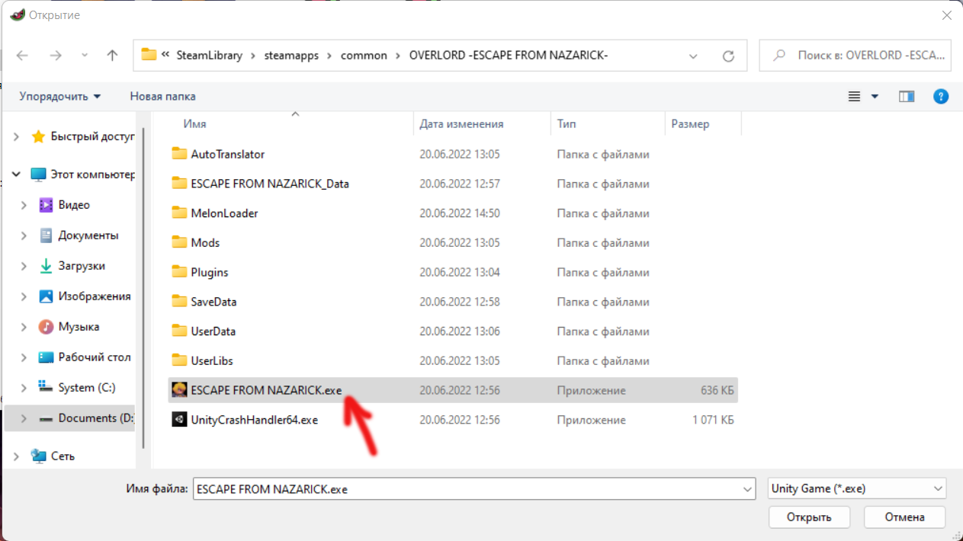
Task: Expand Быстрый доступ tree node
Action: [16, 137]
